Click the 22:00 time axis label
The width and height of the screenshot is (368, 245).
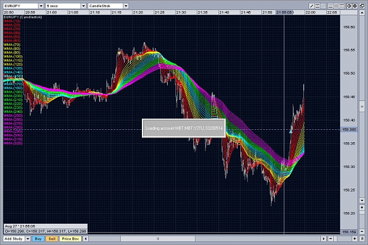pos(310,12)
